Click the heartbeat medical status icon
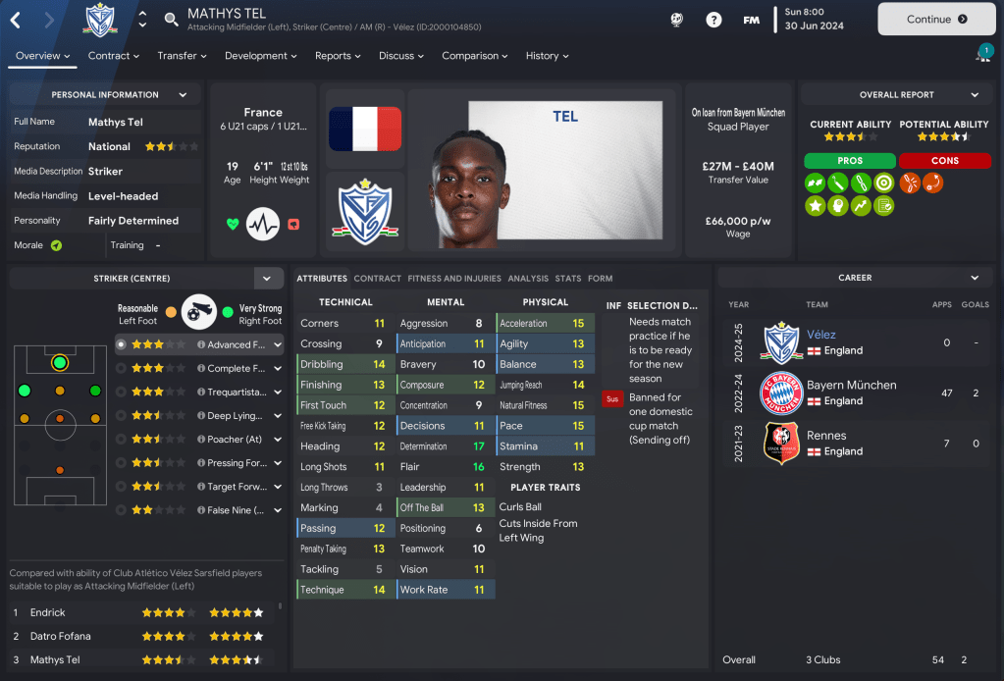Image resolution: width=1004 pixels, height=681 pixels. (x=262, y=224)
